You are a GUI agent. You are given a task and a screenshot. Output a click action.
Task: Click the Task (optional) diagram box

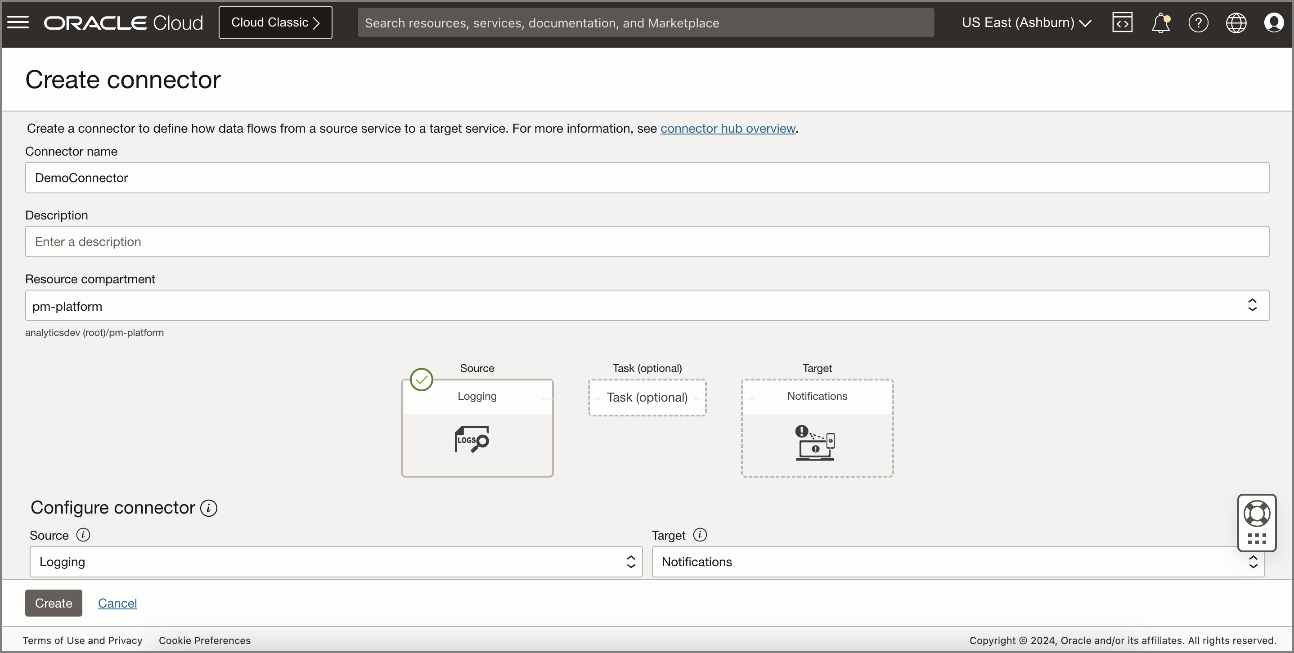coord(647,398)
